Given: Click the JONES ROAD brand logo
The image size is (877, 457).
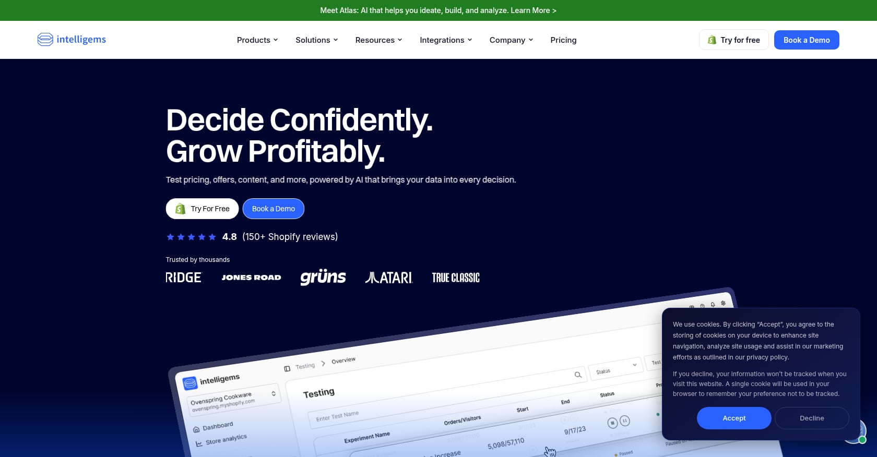Looking at the screenshot, I should click(251, 278).
